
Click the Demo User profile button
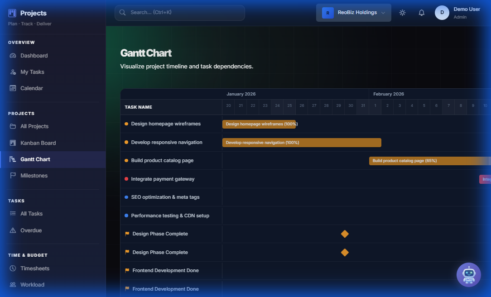453,12
